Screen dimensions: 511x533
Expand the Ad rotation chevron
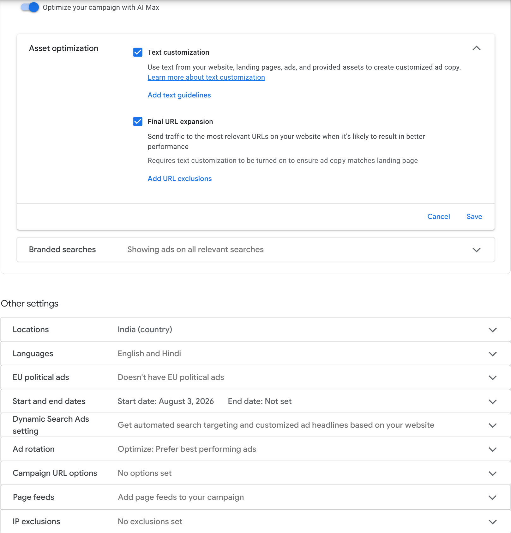[493, 449]
